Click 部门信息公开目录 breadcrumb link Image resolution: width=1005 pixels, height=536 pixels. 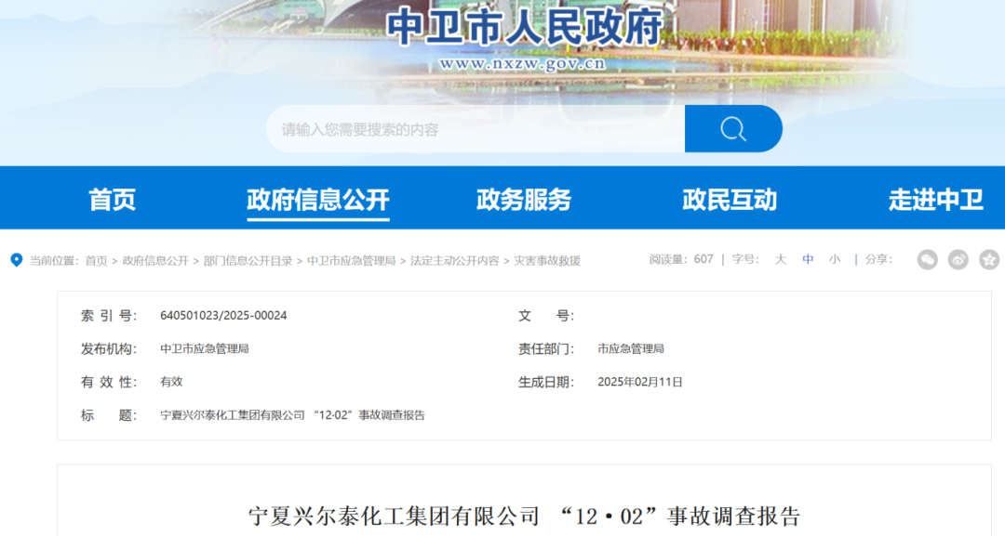[x=248, y=260]
